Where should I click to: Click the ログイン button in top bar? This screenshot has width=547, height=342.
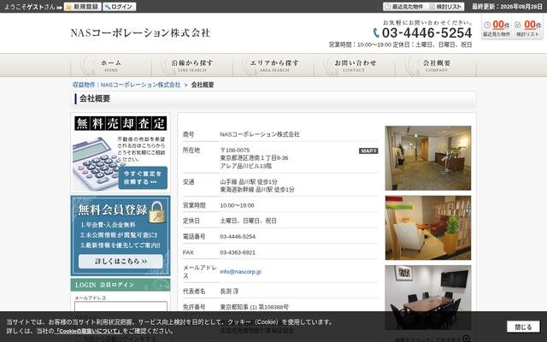tap(120, 7)
